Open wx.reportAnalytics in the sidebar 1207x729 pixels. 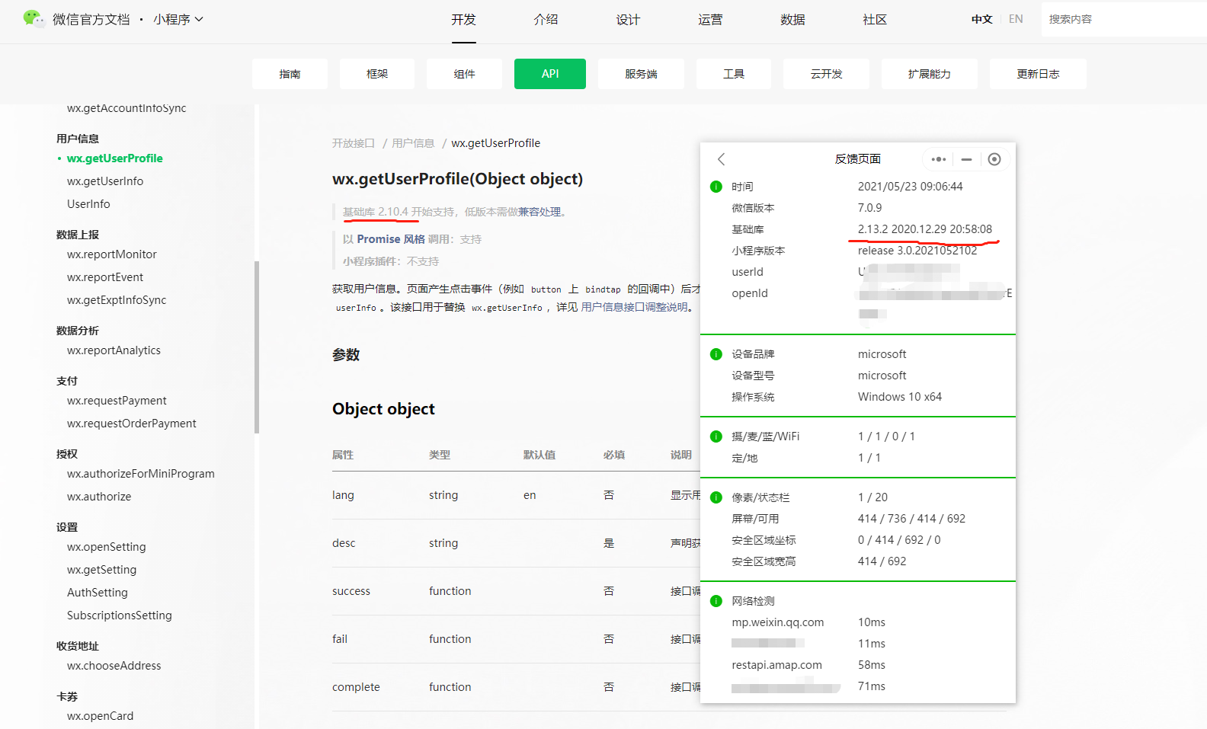(114, 350)
